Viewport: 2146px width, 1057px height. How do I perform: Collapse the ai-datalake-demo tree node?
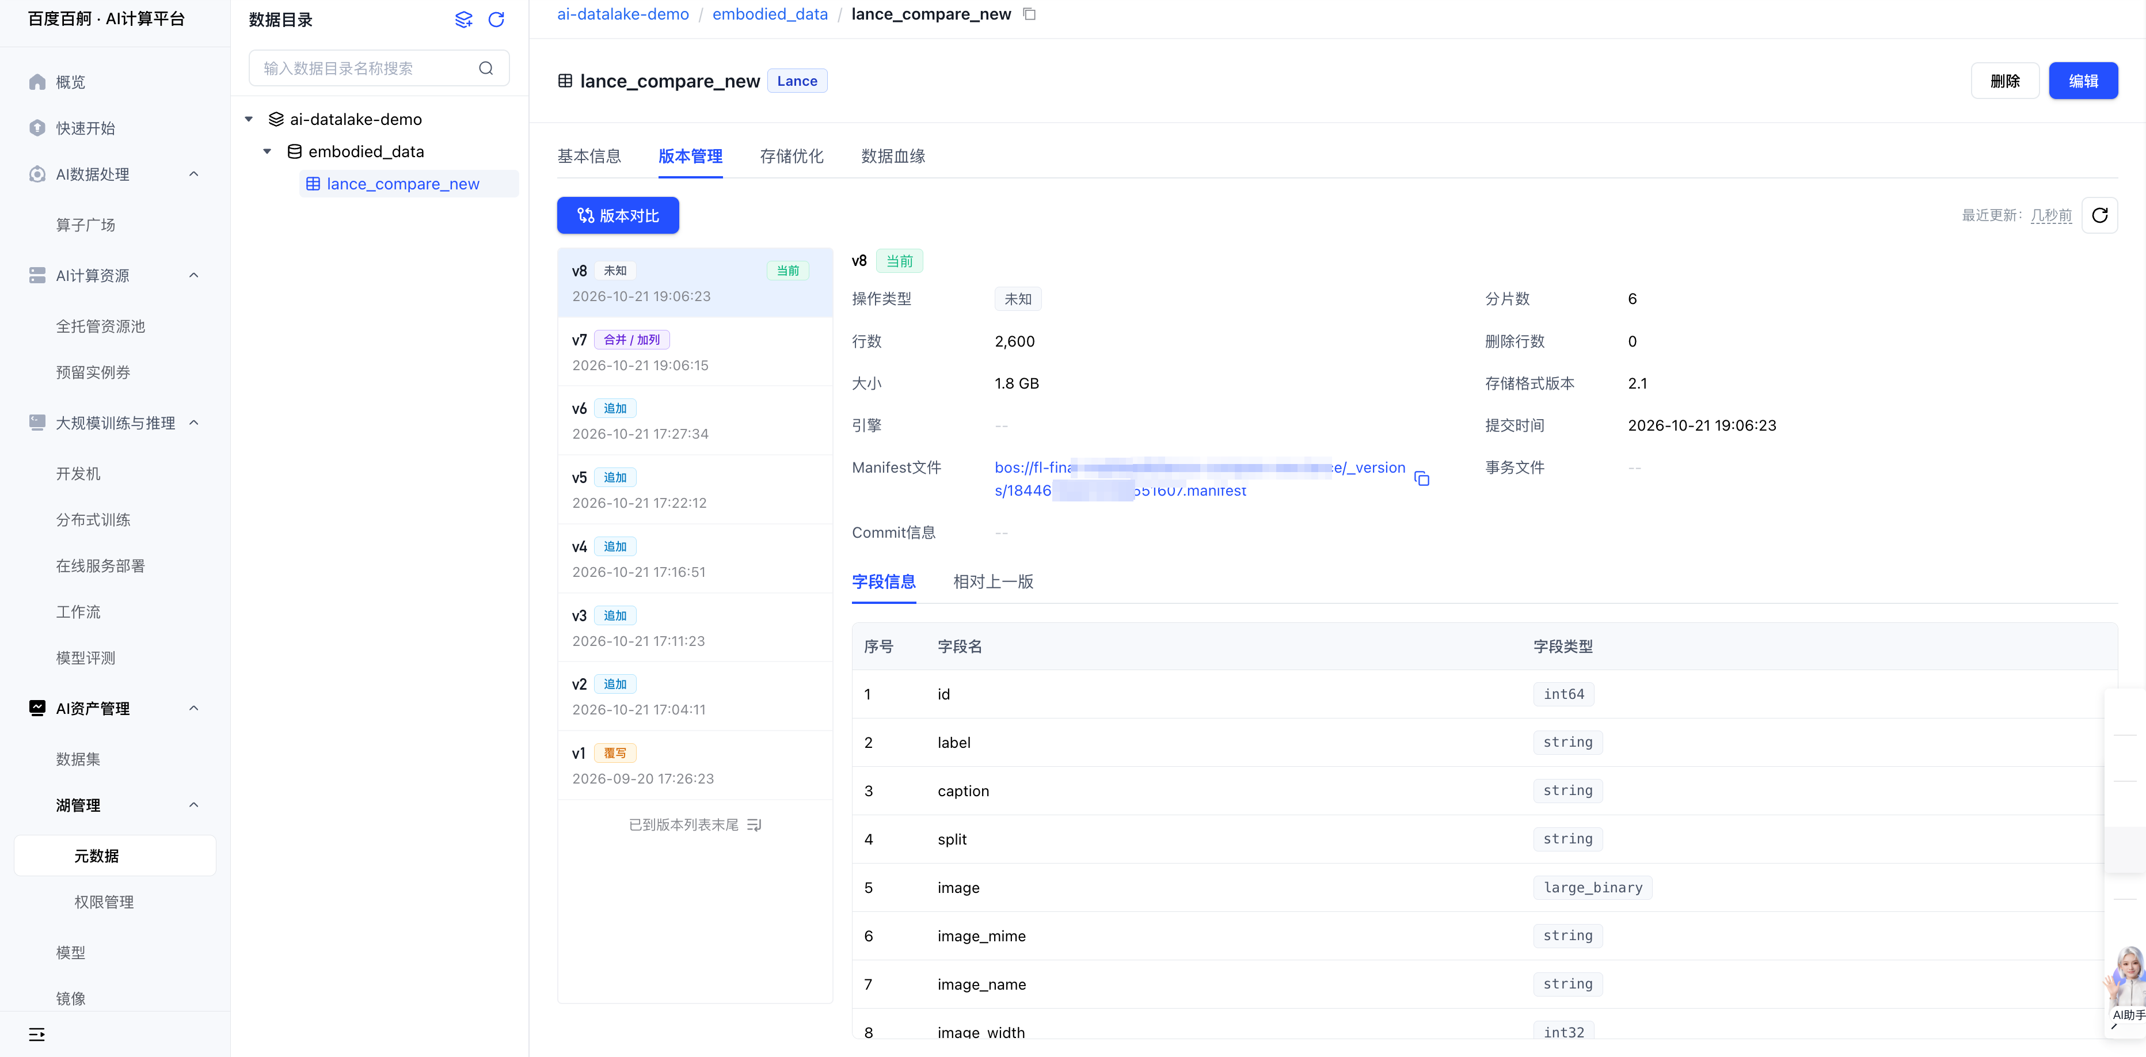tap(249, 119)
